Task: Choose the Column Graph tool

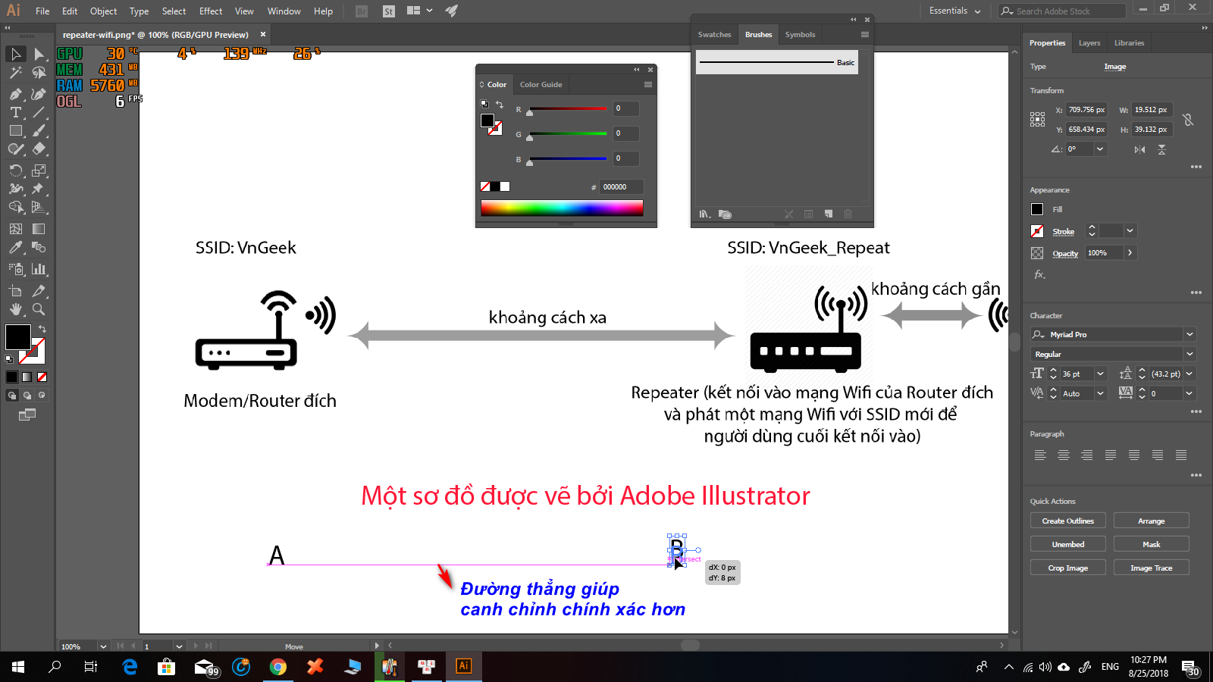Action: point(39,269)
